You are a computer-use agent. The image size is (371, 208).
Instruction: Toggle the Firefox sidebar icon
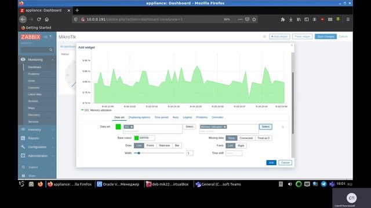pos(307,19)
